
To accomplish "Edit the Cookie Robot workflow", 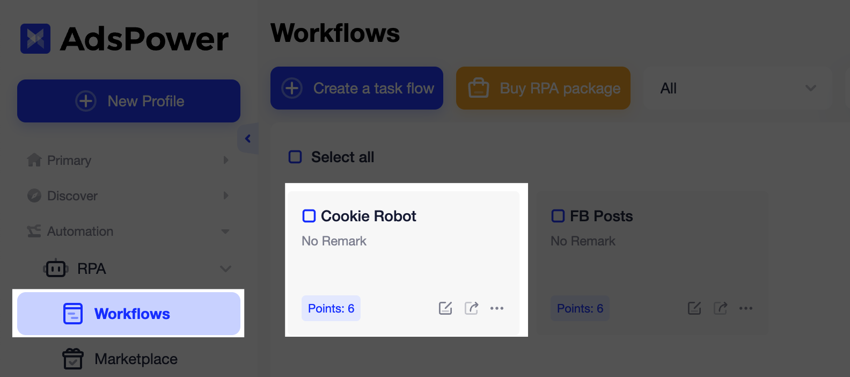I will point(445,308).
